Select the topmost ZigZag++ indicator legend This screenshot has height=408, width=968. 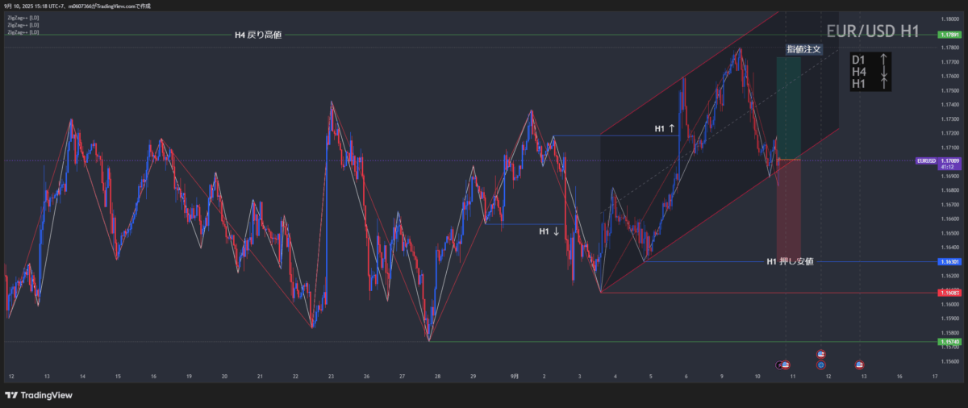click(x=23, y=18)
